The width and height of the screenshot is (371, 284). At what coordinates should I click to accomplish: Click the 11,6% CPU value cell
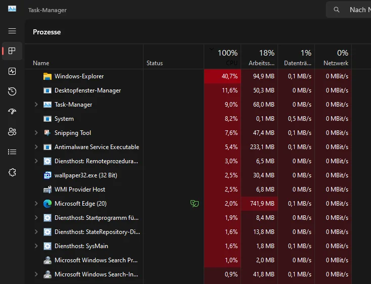(x=222, y=90)
